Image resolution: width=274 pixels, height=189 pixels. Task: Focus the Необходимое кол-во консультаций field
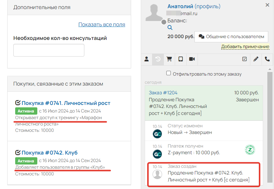click(49, 50)
